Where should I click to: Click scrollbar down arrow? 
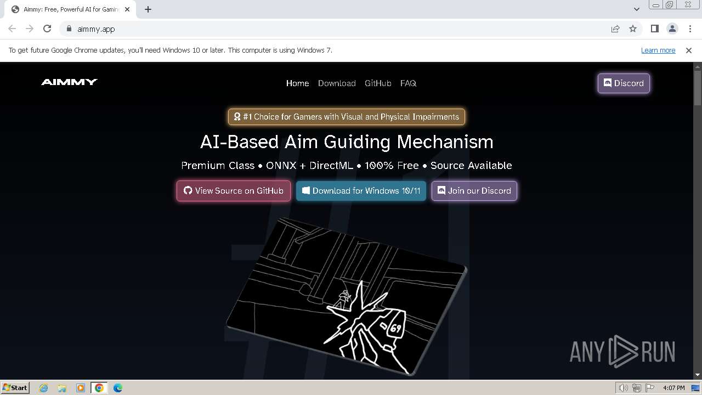698,375
